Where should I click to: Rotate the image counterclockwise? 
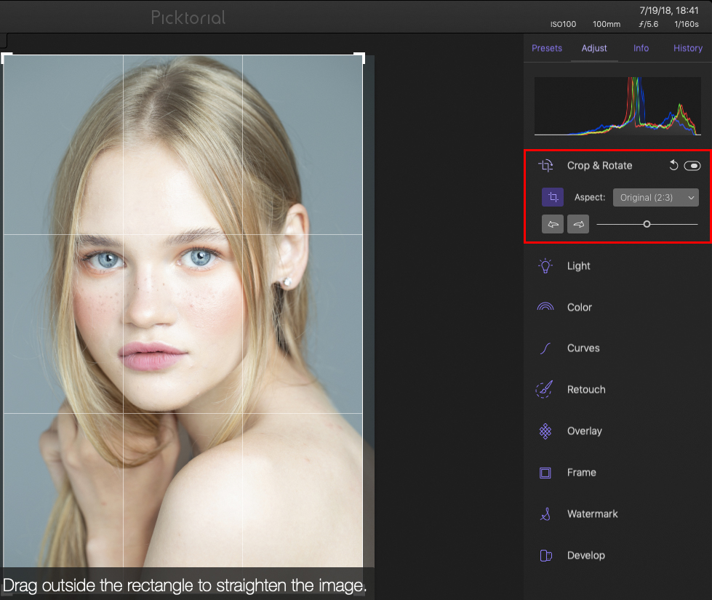[552, 224]
